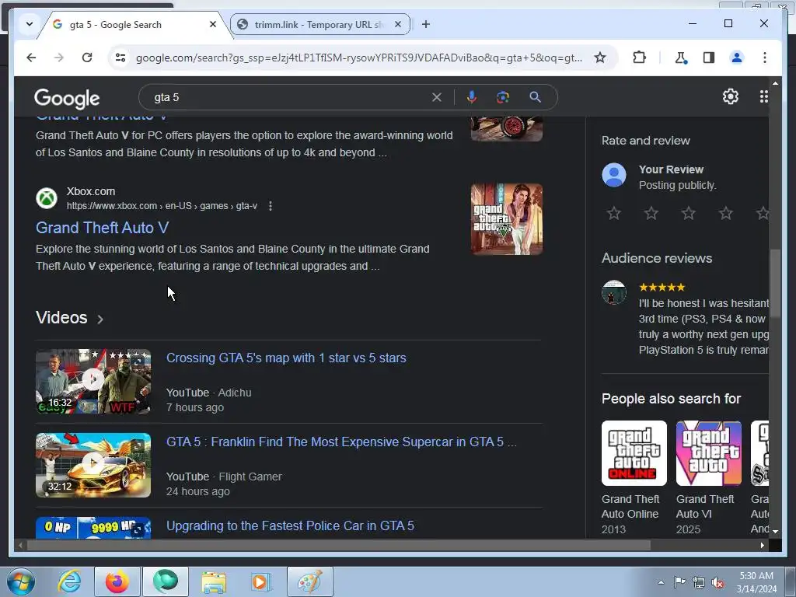This screenshot has height=597, width=796.
Task: Open Crossing GTA 5's map video link
Action: click(286, 358)
